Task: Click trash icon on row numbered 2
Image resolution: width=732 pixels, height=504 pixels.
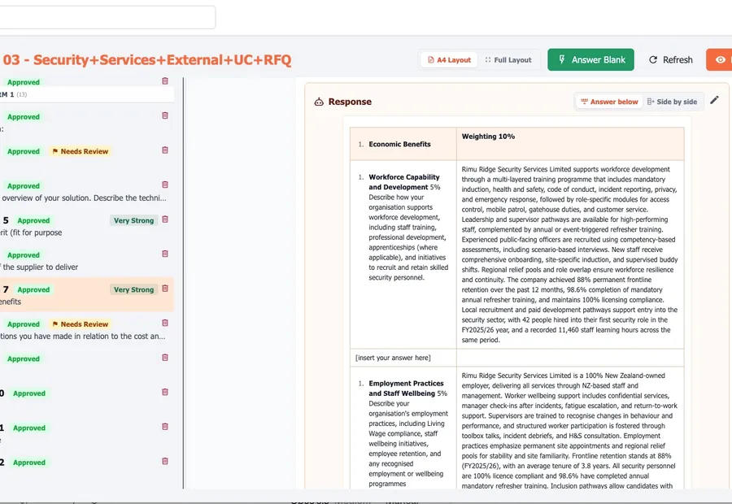Action: pyautogui.click(x=165, y=461)
